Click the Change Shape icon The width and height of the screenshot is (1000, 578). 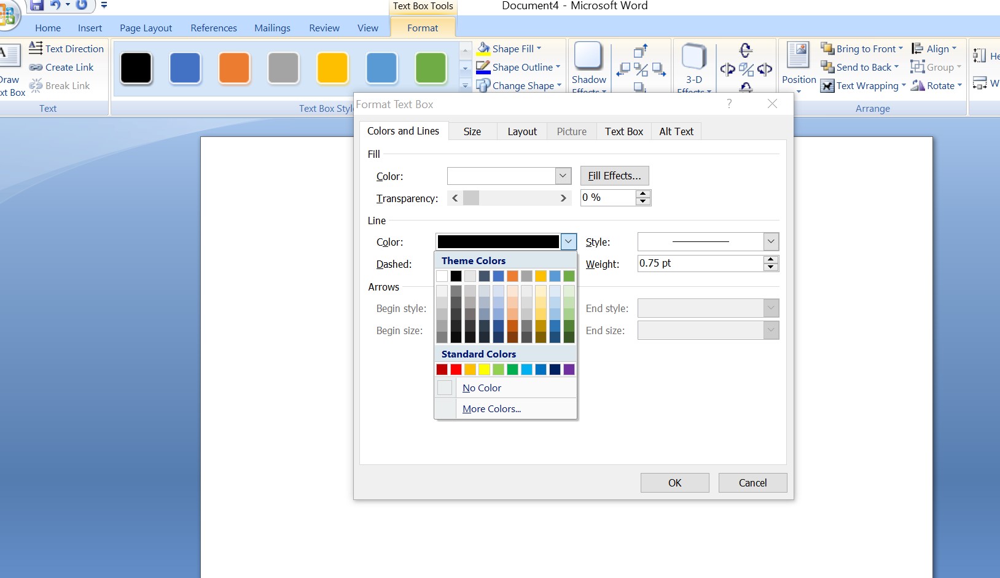485,85
